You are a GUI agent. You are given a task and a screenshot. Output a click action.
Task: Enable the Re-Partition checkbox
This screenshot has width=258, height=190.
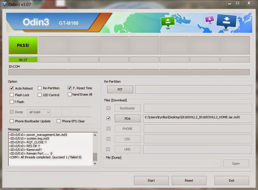click(x=39, y=88)
